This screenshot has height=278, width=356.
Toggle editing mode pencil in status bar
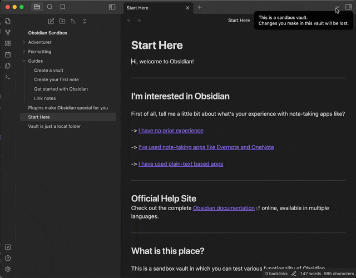[x=294, y=274]
